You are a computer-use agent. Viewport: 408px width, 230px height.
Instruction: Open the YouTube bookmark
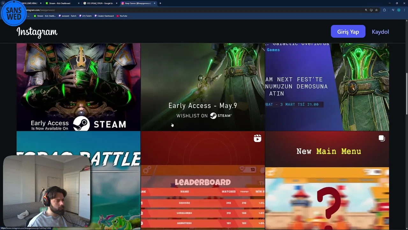[122, 16]
